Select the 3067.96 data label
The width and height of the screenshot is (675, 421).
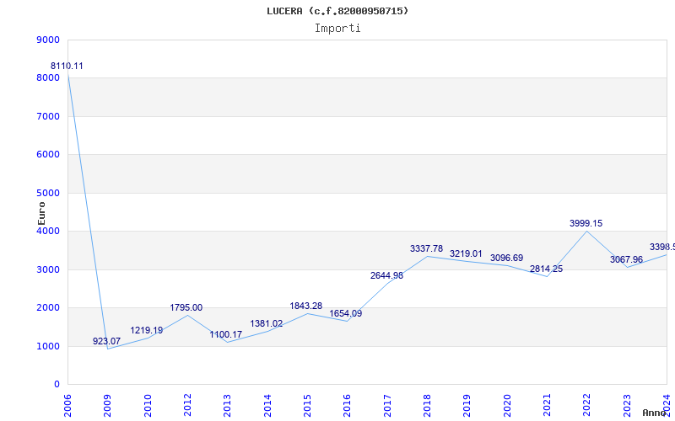click(x=626, y=260)
